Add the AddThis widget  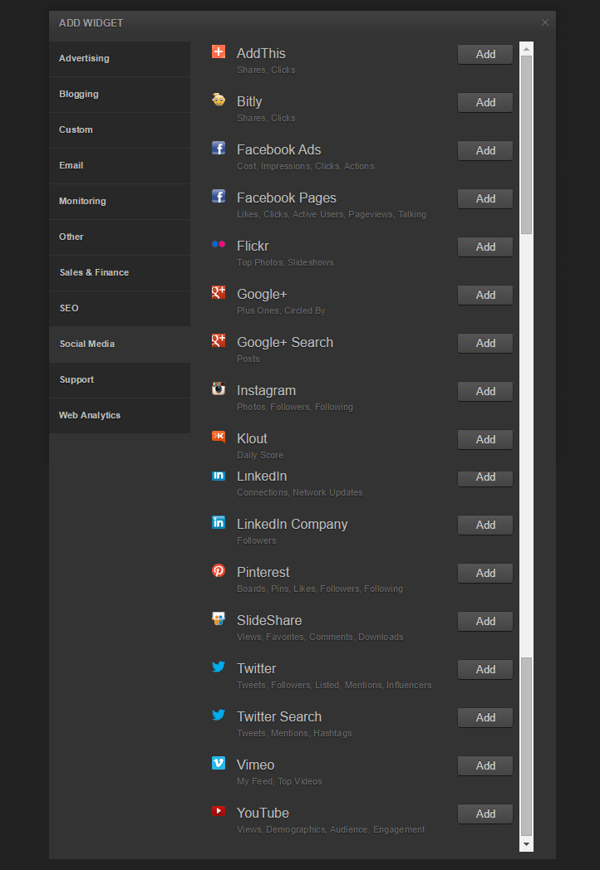[x=485, y=55]
